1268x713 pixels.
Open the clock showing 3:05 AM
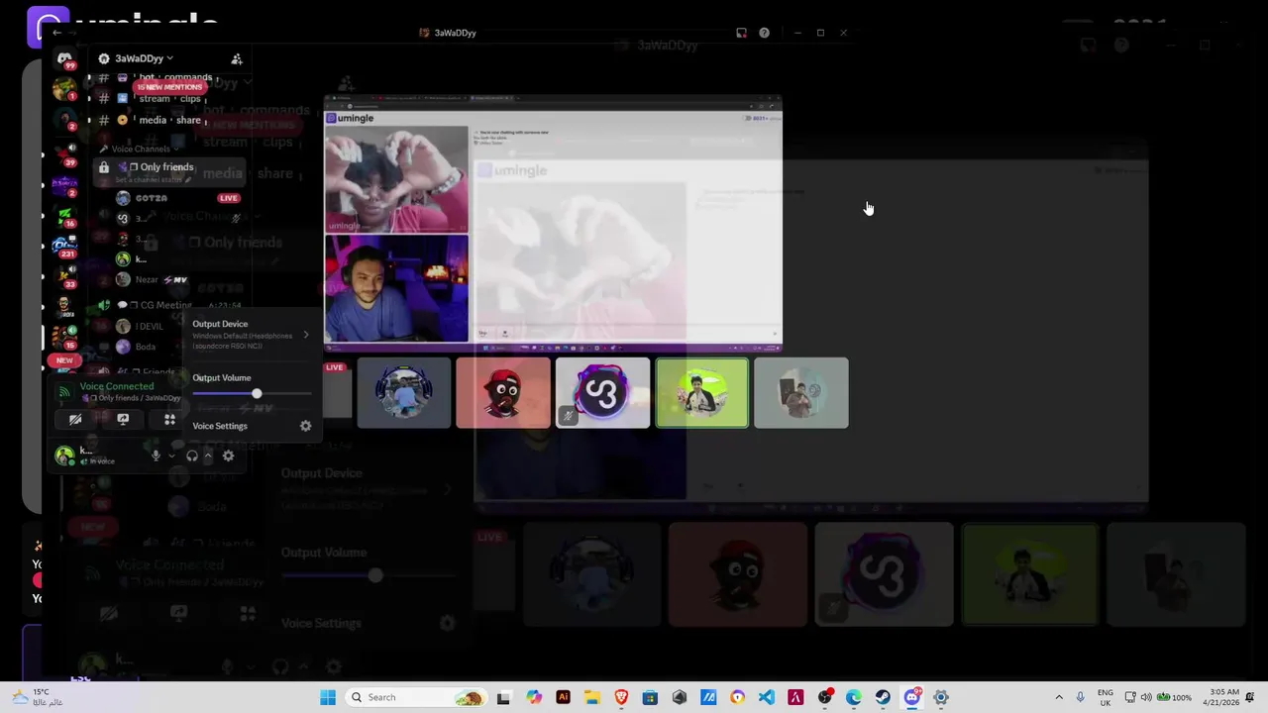[x=1223, y=697]
